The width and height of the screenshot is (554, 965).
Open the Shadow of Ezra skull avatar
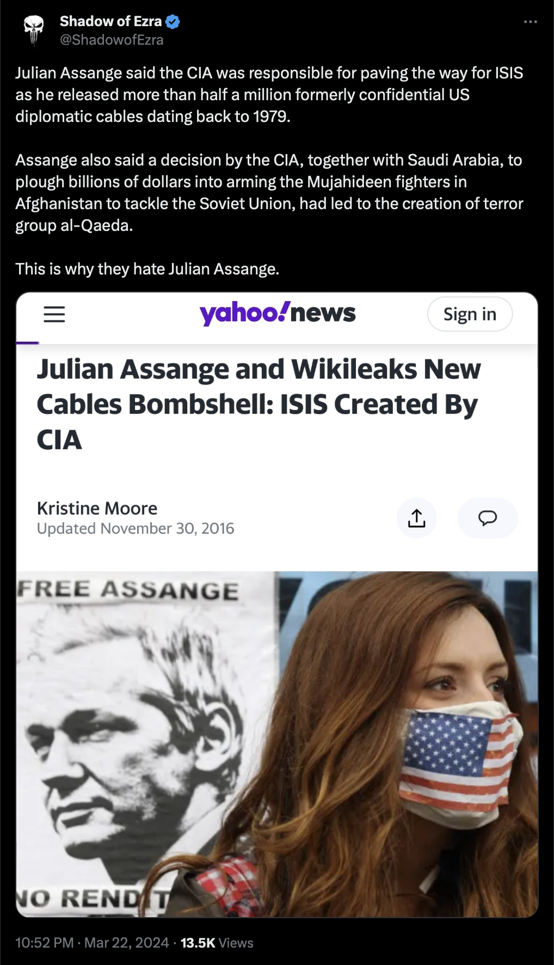click(33, 30)
